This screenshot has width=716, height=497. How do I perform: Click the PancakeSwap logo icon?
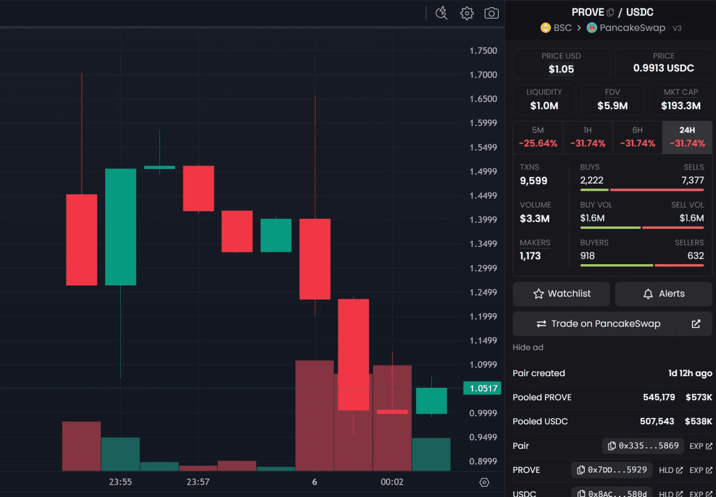591,27
